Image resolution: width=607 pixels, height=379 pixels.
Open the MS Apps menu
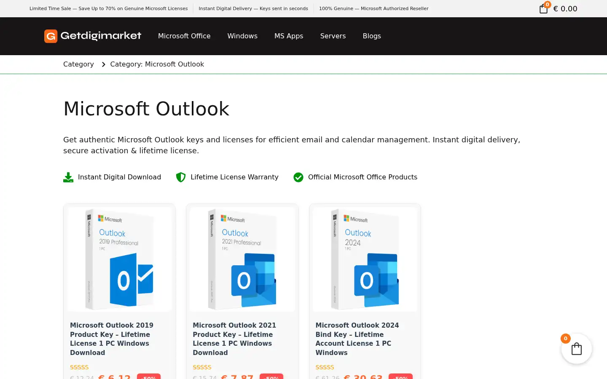point(289,36)
